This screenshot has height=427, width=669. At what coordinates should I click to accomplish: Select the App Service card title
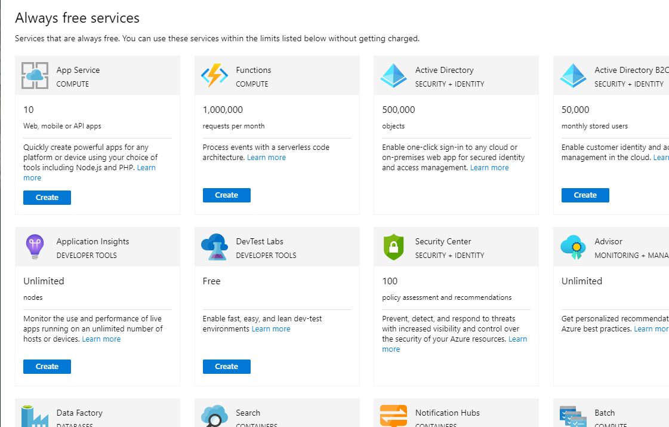tap(78, 70)
